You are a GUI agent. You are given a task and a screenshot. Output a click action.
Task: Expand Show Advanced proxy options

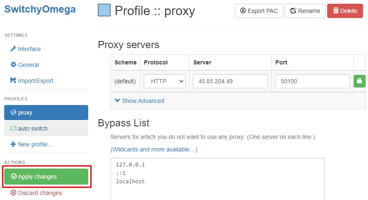(139, 101)
